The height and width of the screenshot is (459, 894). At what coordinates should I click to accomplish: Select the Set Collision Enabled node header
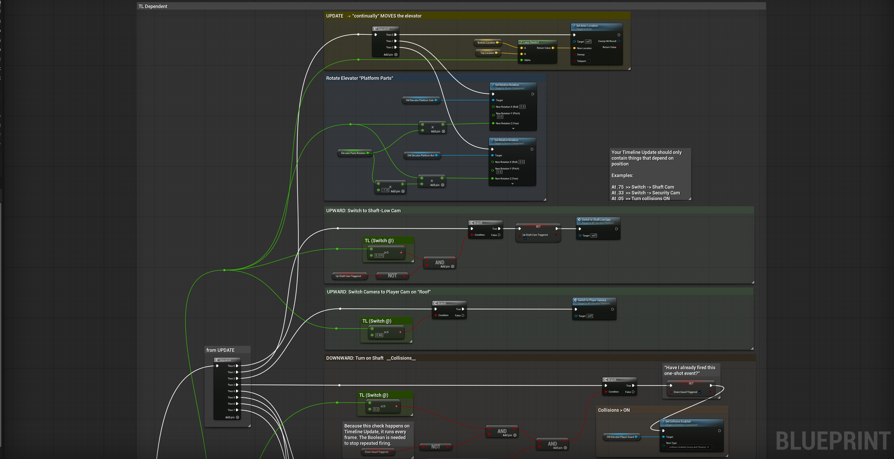691,423
